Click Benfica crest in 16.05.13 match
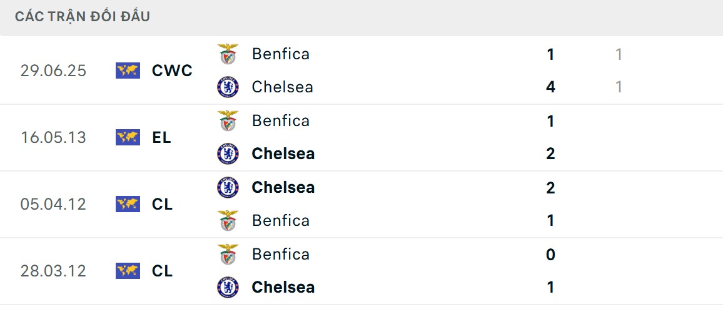 tap(228, 121)
